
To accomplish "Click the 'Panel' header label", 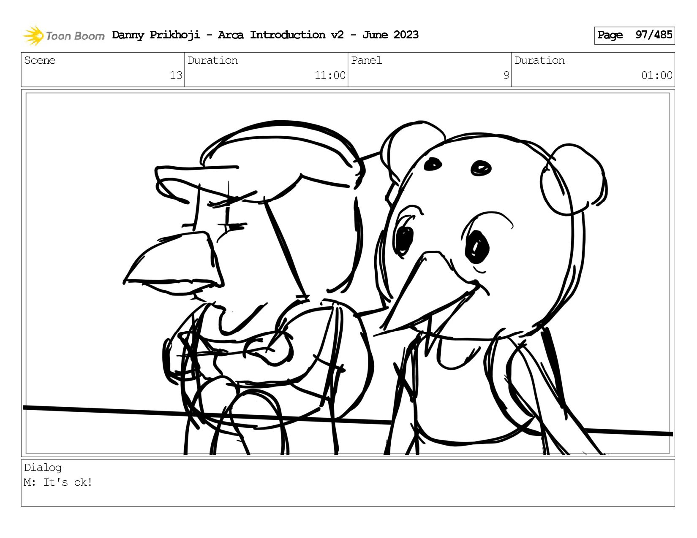I will click(366, 60).
